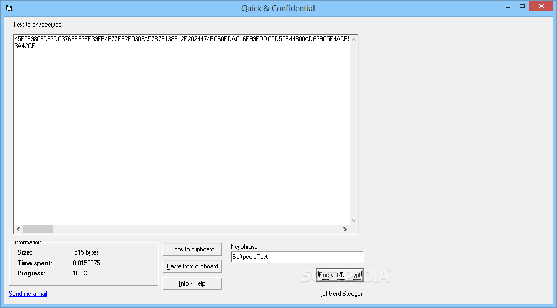
Task: Maximize the Quick & Confidential window
Action: coord(522,6)
